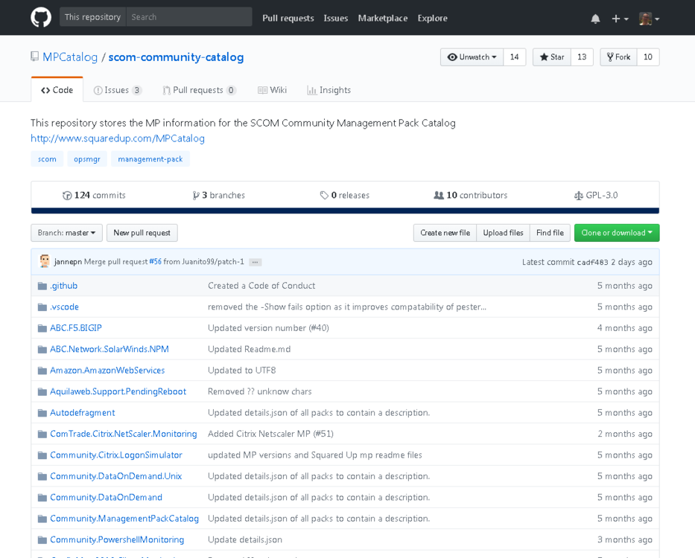Viewport: 695px width, 558px height.
Task: Open the plus create-new dropdown
Action: click(620, 19)
